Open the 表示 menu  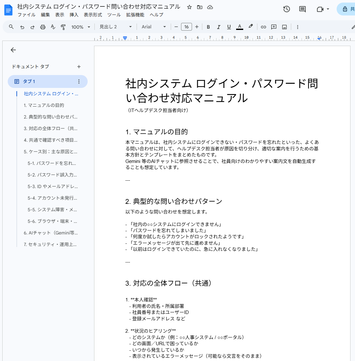point(60,15)
